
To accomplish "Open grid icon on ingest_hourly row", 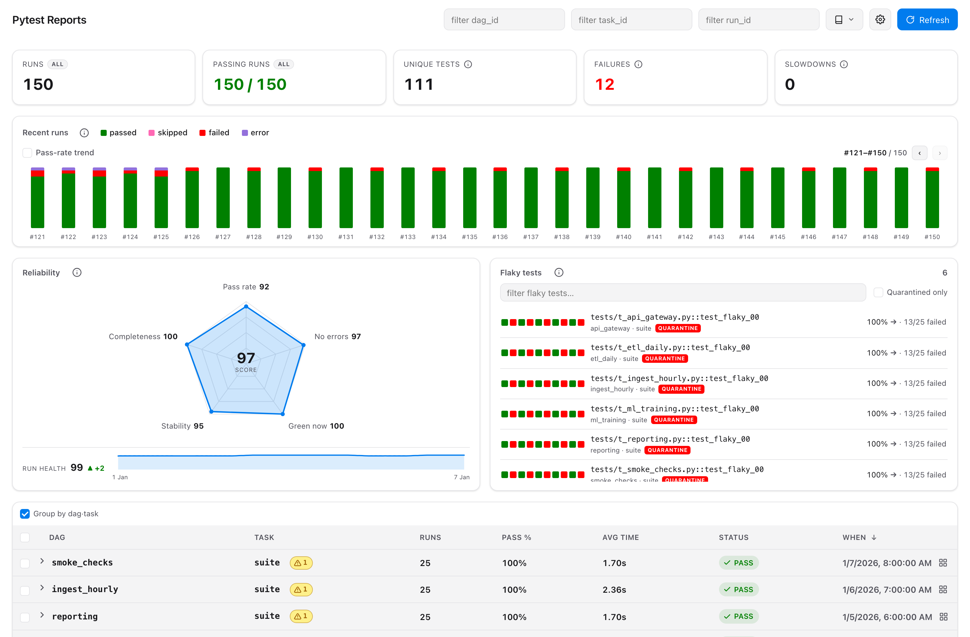I will (943, 589).
